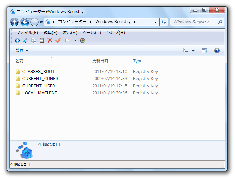Click the large Up navigation button
The width and height of the screenshot is (235, 179).
click(x=14, y=22)
